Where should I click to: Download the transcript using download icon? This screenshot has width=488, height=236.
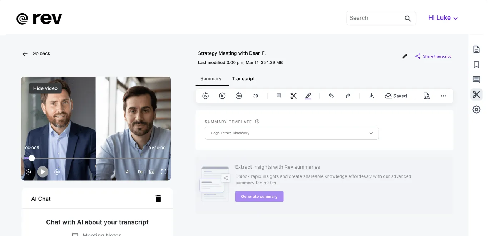click(371, 96)
